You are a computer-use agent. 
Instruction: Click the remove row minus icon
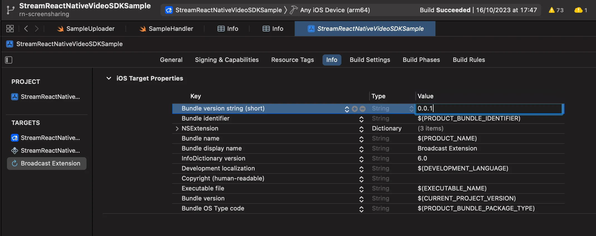point(363,109)
